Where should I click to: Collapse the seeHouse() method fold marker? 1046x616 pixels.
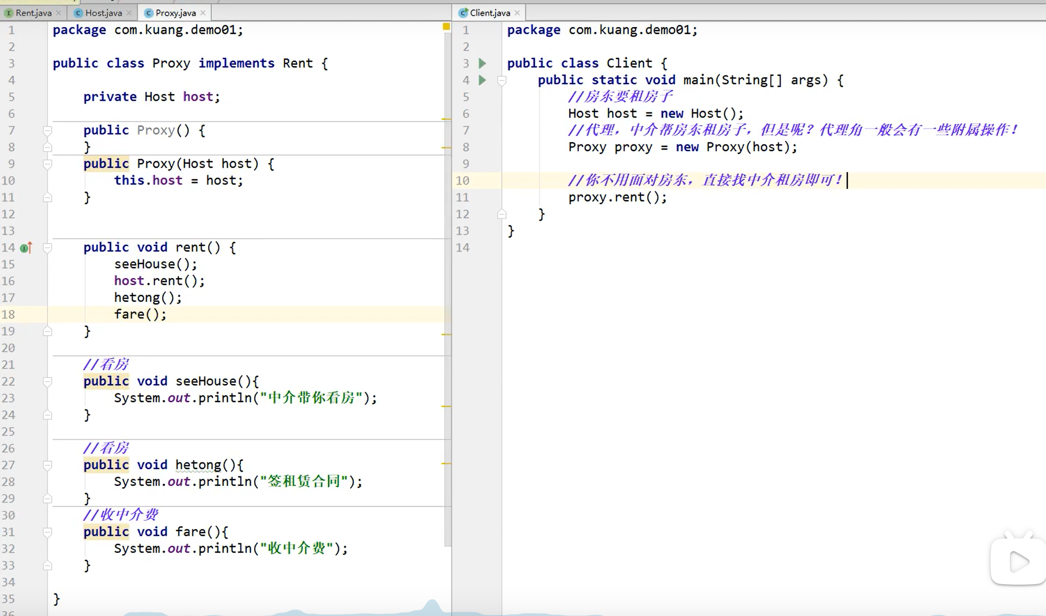[x=48, y=381]
